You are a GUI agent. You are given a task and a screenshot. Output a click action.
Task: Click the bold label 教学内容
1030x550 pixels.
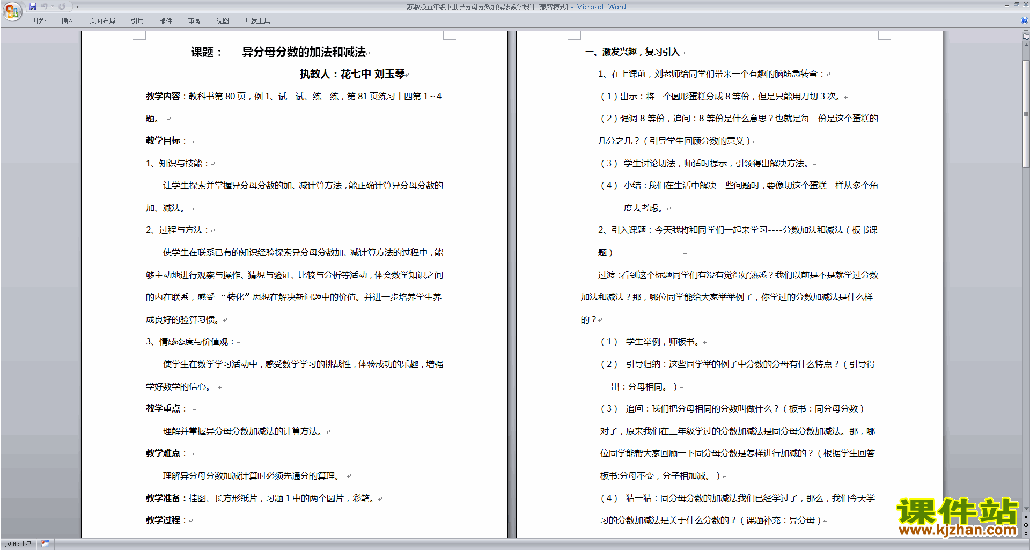163,96
